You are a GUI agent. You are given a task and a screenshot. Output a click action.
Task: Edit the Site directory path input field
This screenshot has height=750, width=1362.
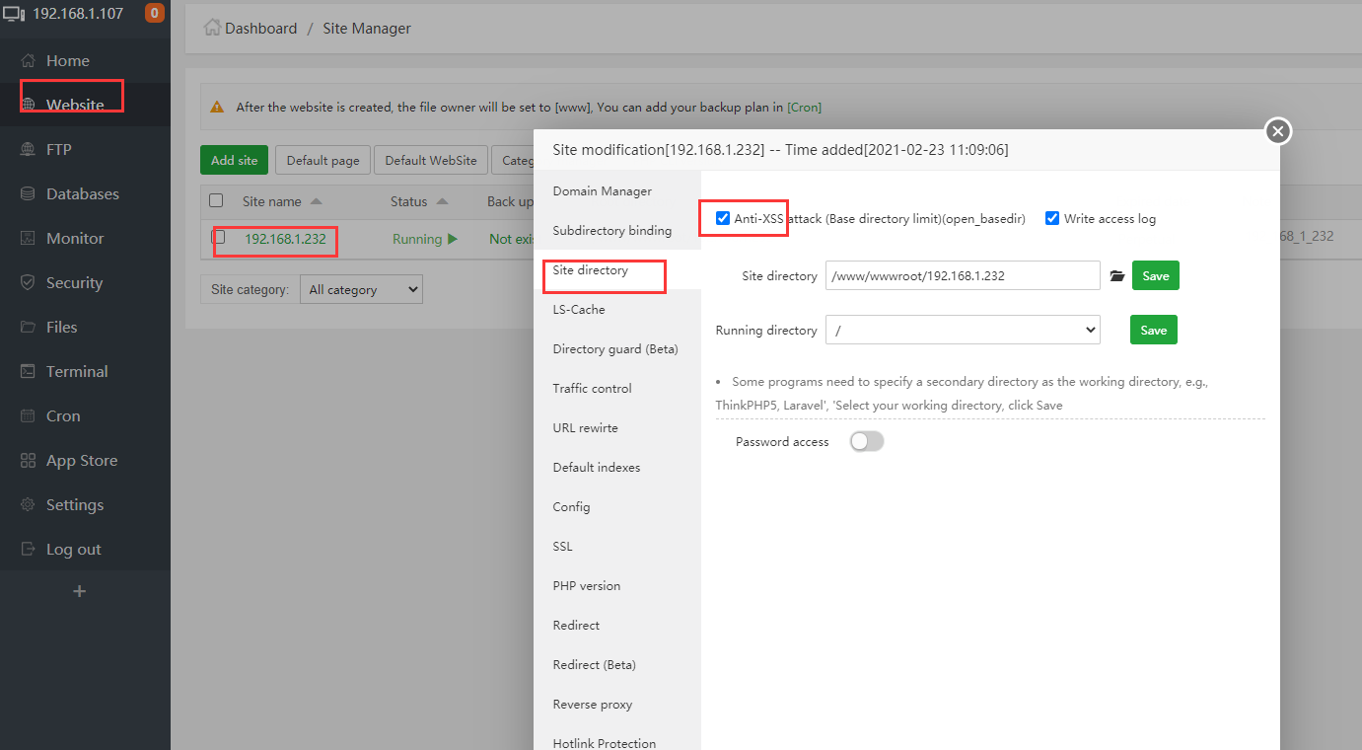963,275
